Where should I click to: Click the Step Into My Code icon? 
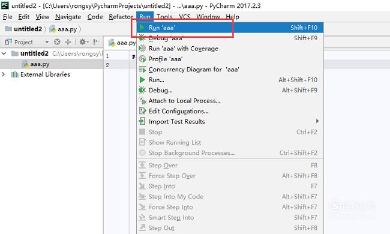pos(142,196)
